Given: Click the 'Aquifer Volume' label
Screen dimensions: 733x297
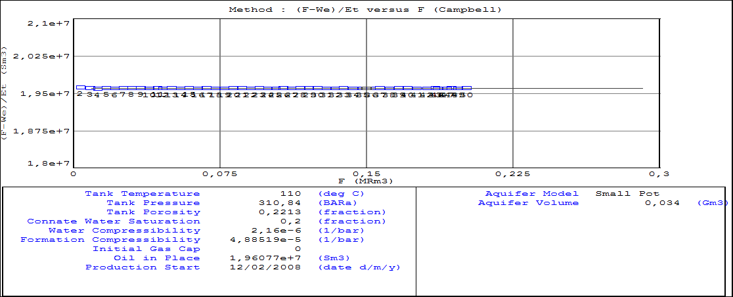Looking at the screenshot, I should (528, 203).
